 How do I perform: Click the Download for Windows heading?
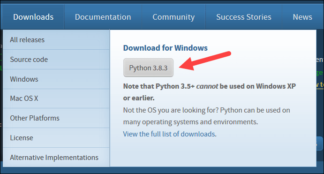pos(166,48)
